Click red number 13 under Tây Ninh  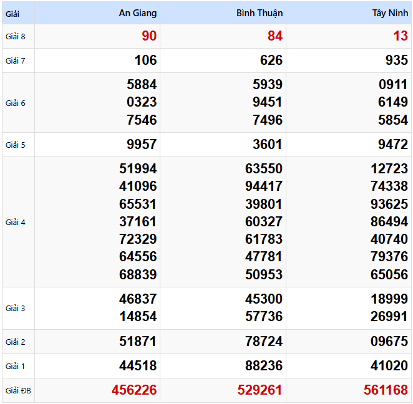coord(401,36)
